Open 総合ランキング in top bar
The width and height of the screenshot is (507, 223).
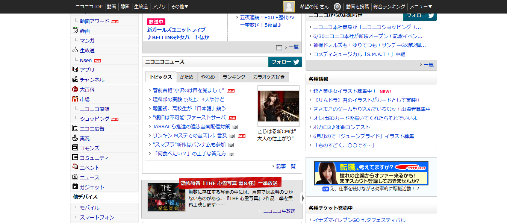(389, 7)
